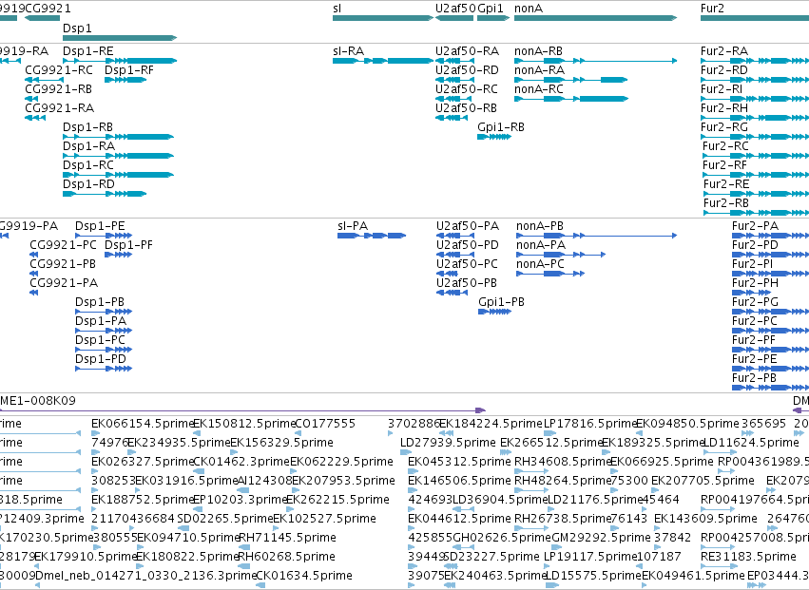This screenshot has width=809, height=590.
Task: Click the Fur2 gene name label
Action: (x=713, y=9)
